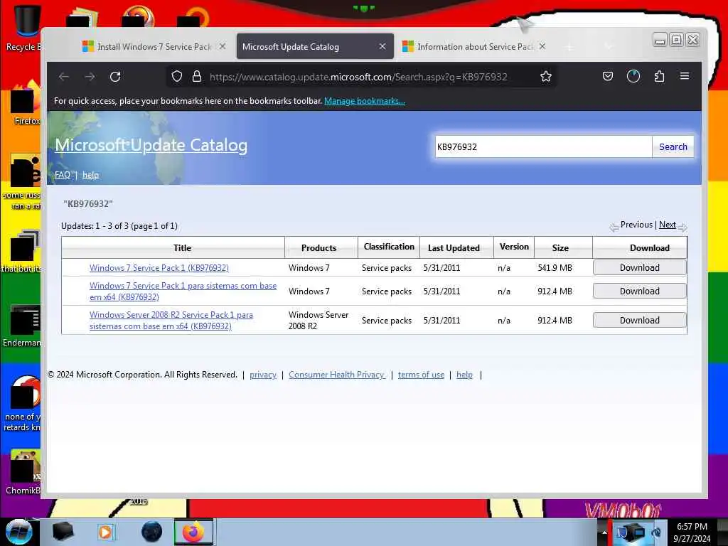This screenshot has height=546, width=728.
Task: Sort by Size column header
Action: click(560, 248)
